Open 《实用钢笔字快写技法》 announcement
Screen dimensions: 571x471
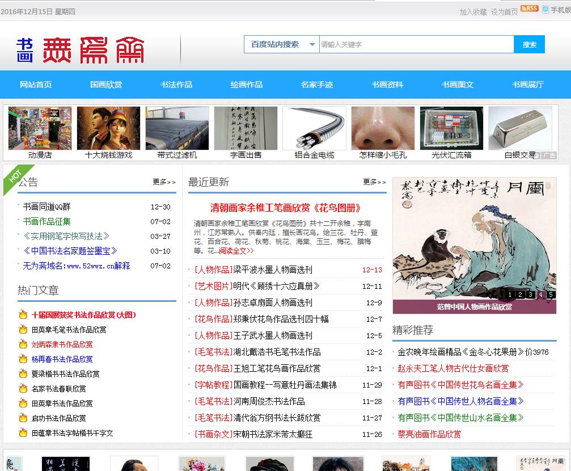66,236
